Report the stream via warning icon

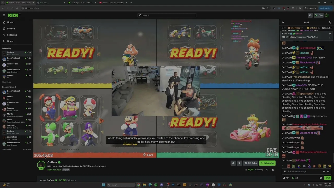click(x=273, y=170)
